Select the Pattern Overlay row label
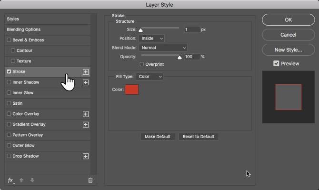This screenshot has width=319, height=190. click(x=28, y=135)
